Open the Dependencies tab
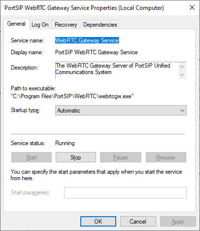 100,25
